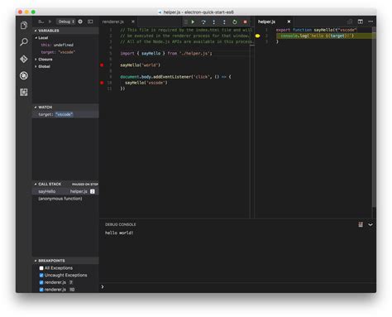The height and width of the screenshot is (317, 392).
Task: Open the Debug configuration dropdown
Action: coord(65,22)
